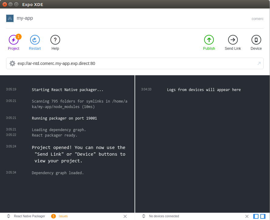Click 'React packager ready.' log line

click(55, 135)
